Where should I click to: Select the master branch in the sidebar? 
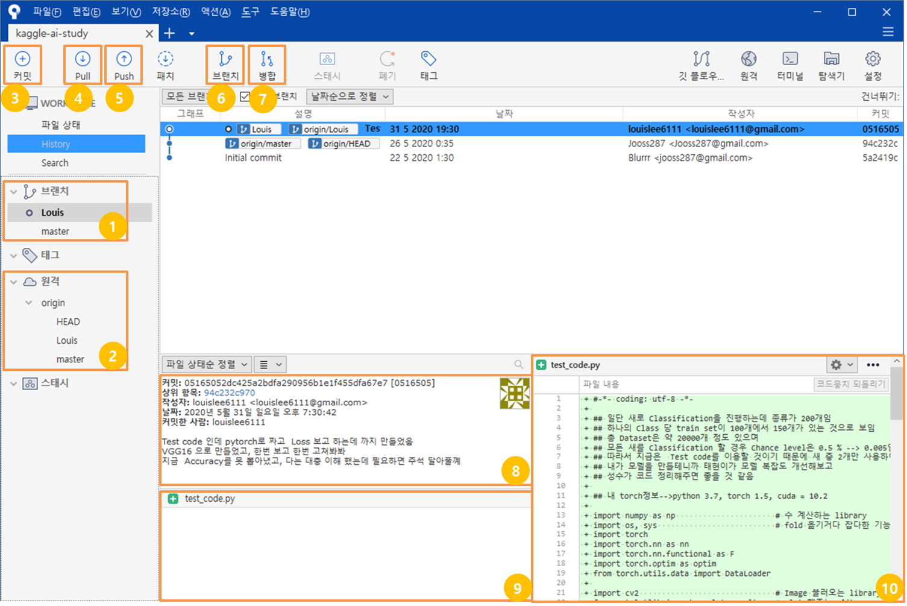click(x=55, y=231)
